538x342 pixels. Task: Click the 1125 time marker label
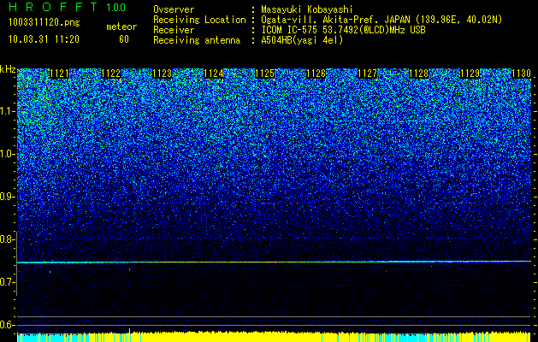pos(265,74)
